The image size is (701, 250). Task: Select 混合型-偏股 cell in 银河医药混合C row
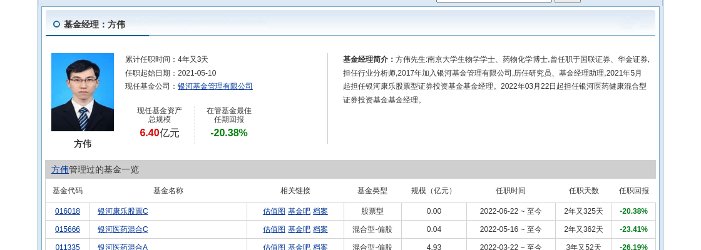point(372,229)
